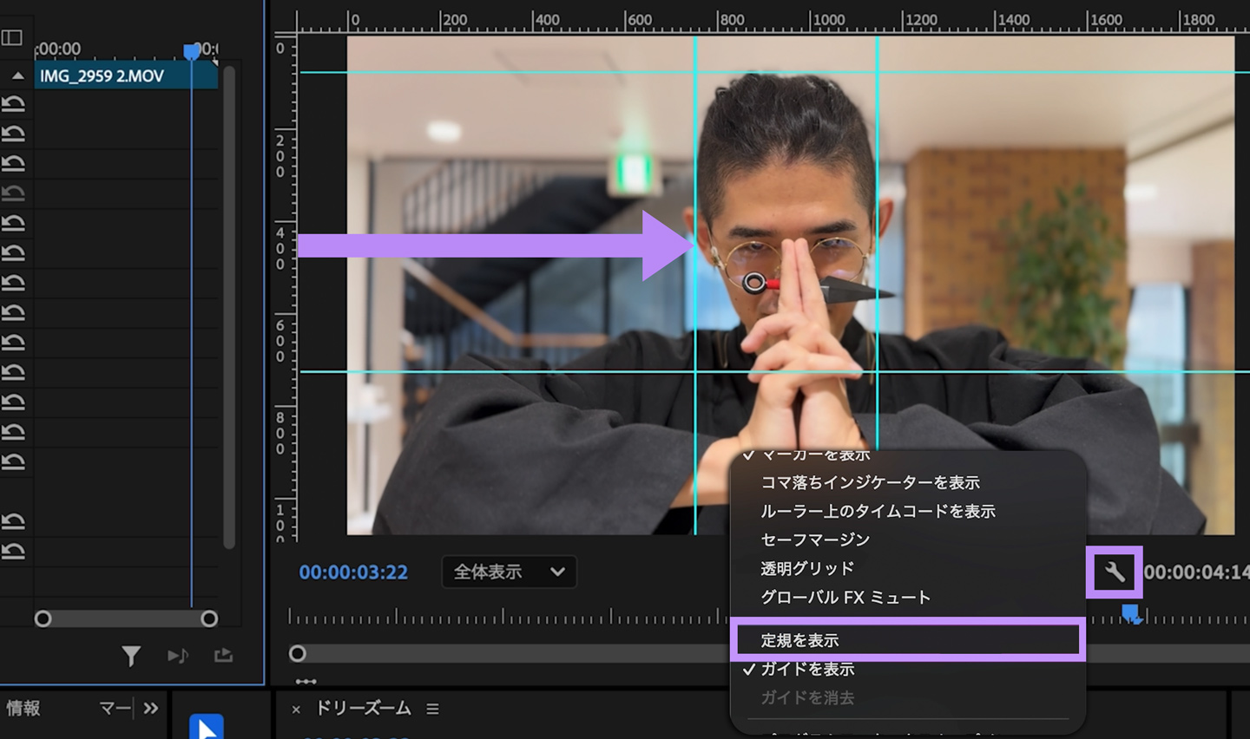
Task: Collapse the timeline view triangle beside IMG_2959 2.MOV
Action: (17, 76)
